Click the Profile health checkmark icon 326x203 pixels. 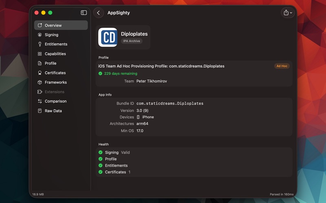tap(100, 159)
